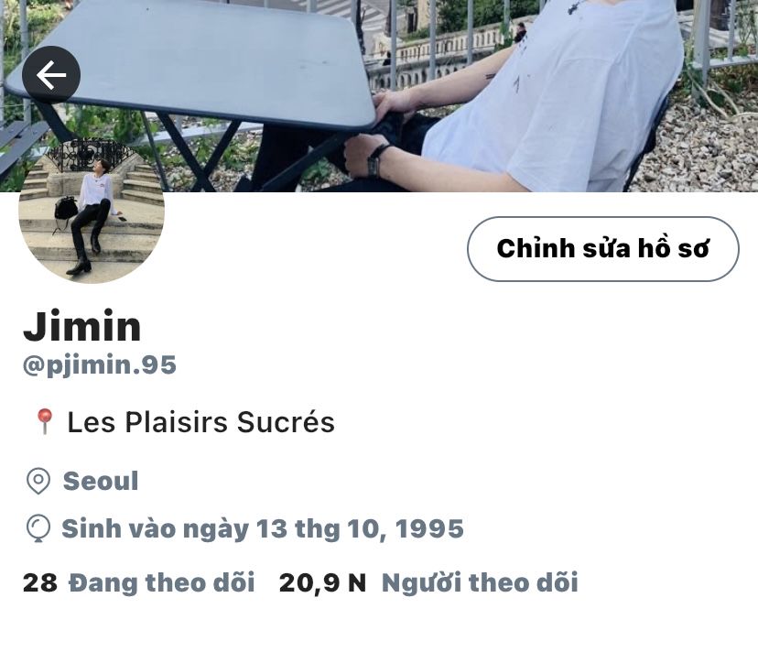Click the white t-shirt in cover photo
Screen dimensions: 758x652
pos(556,97)
